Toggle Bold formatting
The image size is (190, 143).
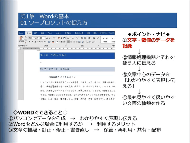[x=30, y=42]
